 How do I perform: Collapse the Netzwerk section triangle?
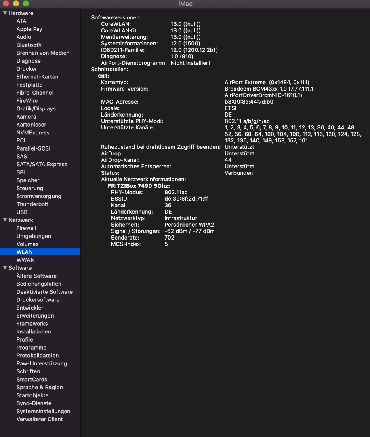click(5, 220)
